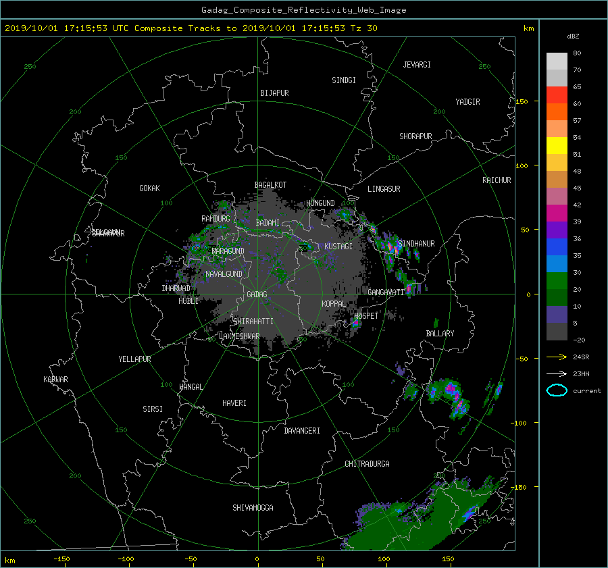Click the RAMDURG city label
608x568 pixels.
216,219
